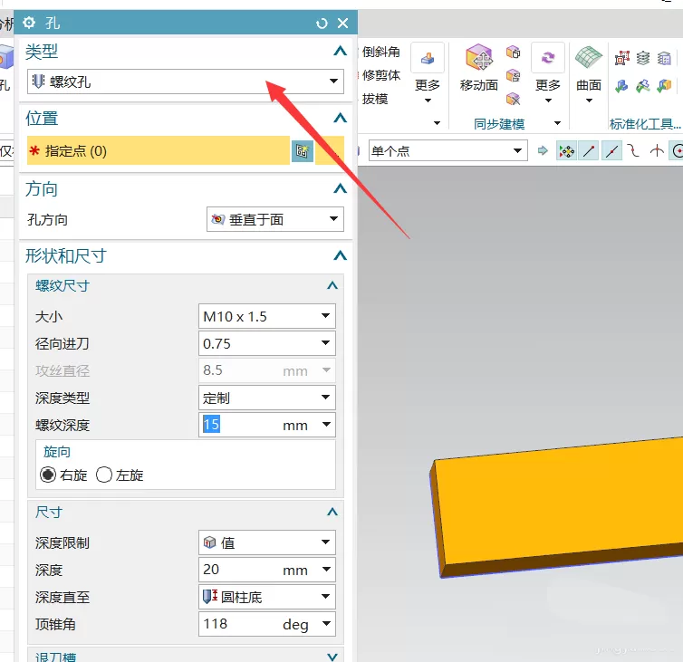
Task: Open the 深度限制 值 dropdown
Action: pyautogui.click(x=267, y=542)
